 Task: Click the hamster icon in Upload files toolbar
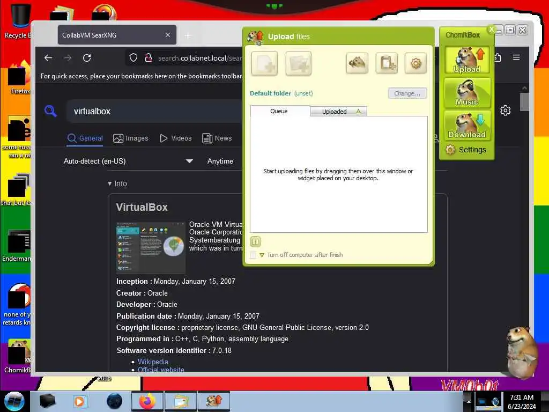357,63
